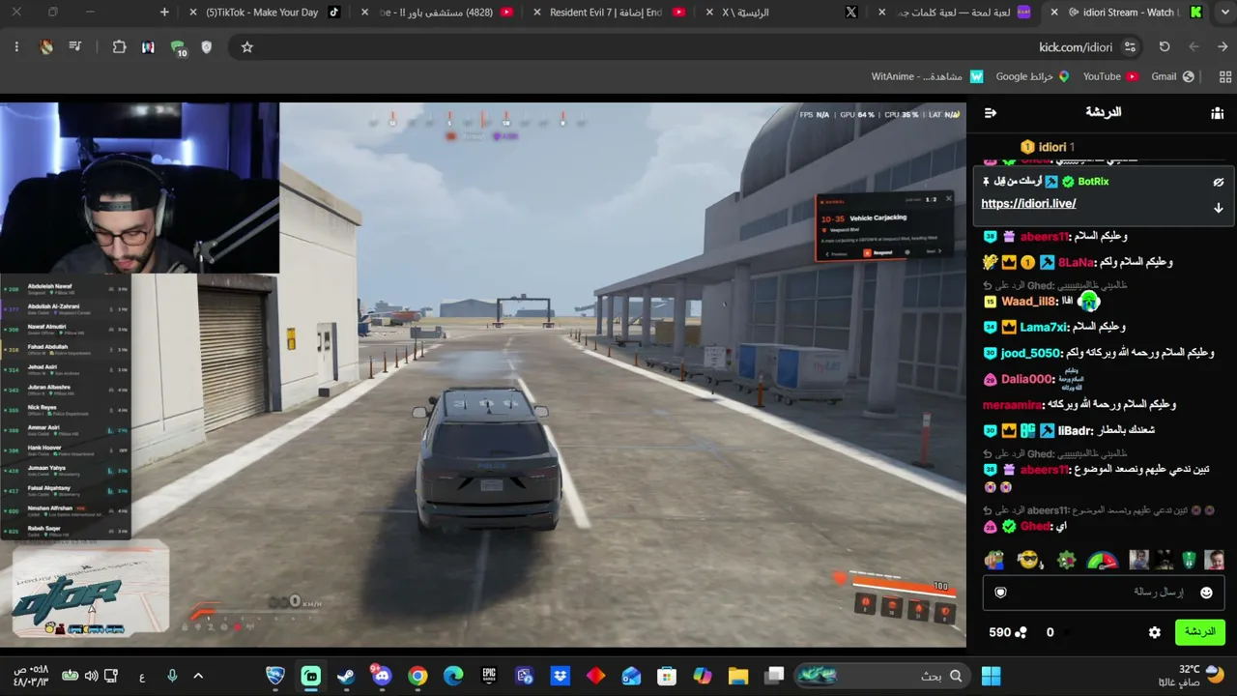
Task: Click username Waad_ill8 in chat
Action: click(x=1029, y=302)
